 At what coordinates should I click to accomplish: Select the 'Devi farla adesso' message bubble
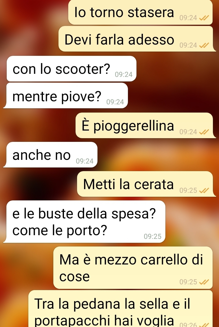(137, 39)
